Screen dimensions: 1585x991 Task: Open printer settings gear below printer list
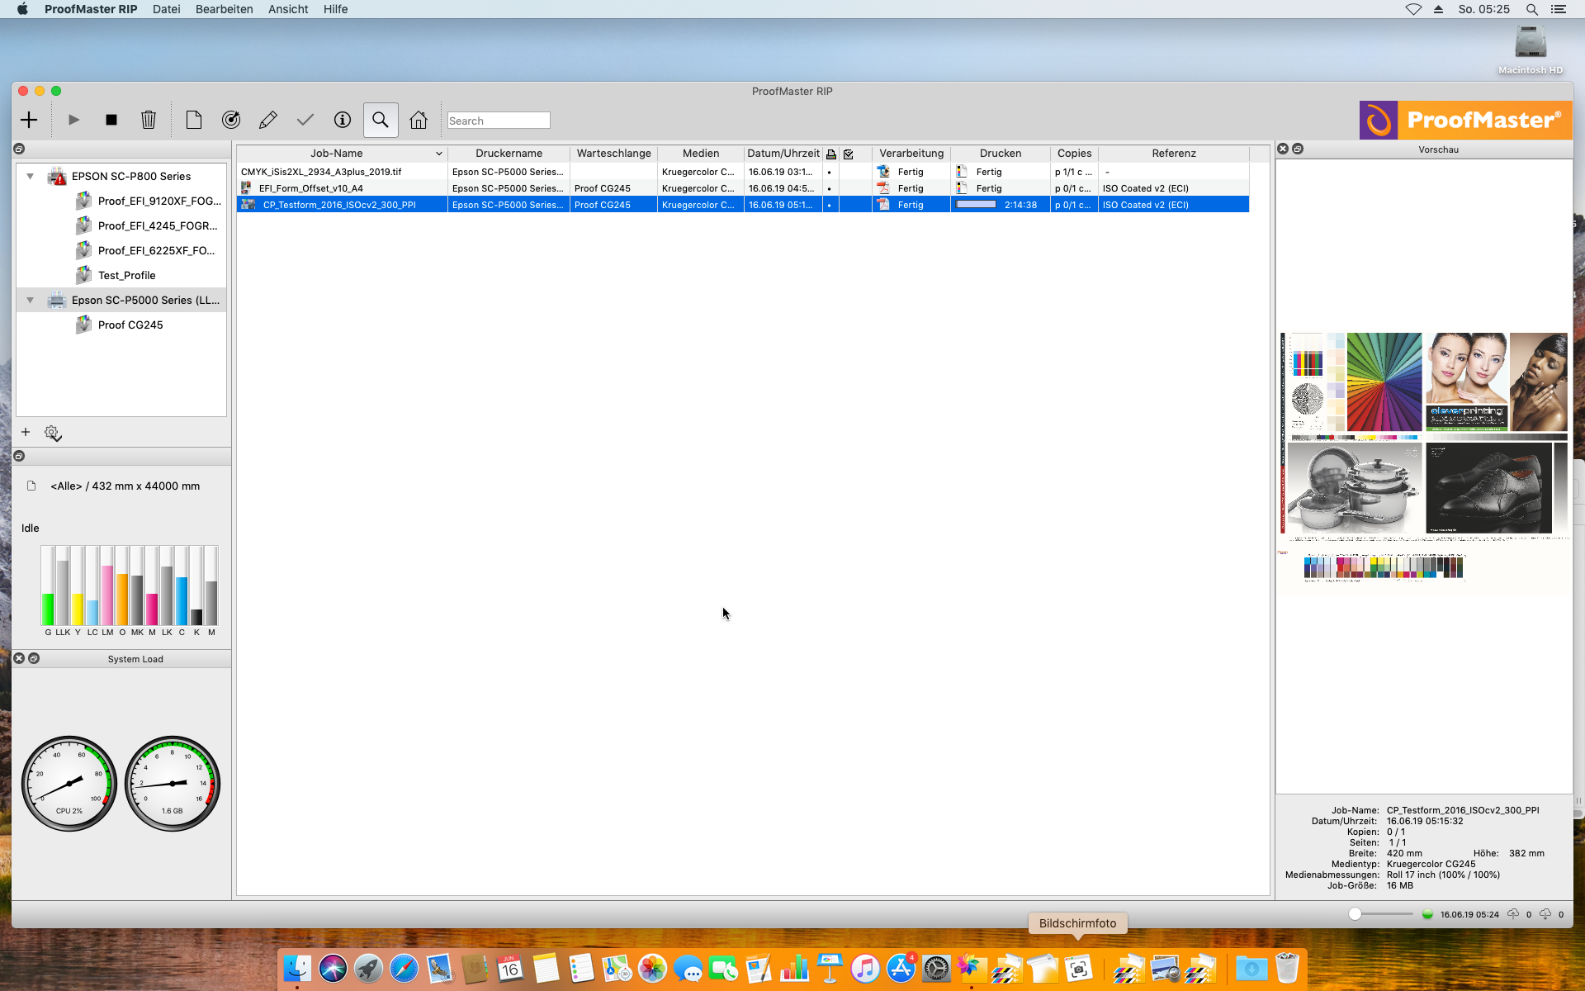(53, 433)
